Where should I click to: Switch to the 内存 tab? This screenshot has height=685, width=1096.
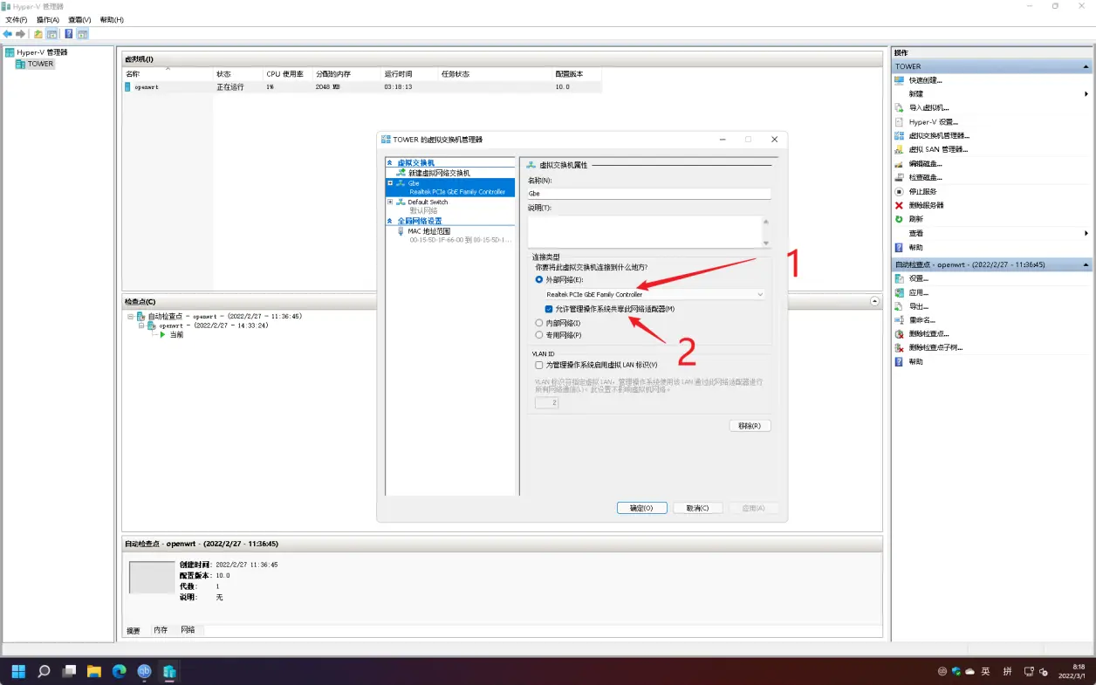pyautogui.click(x=161, y=630)
